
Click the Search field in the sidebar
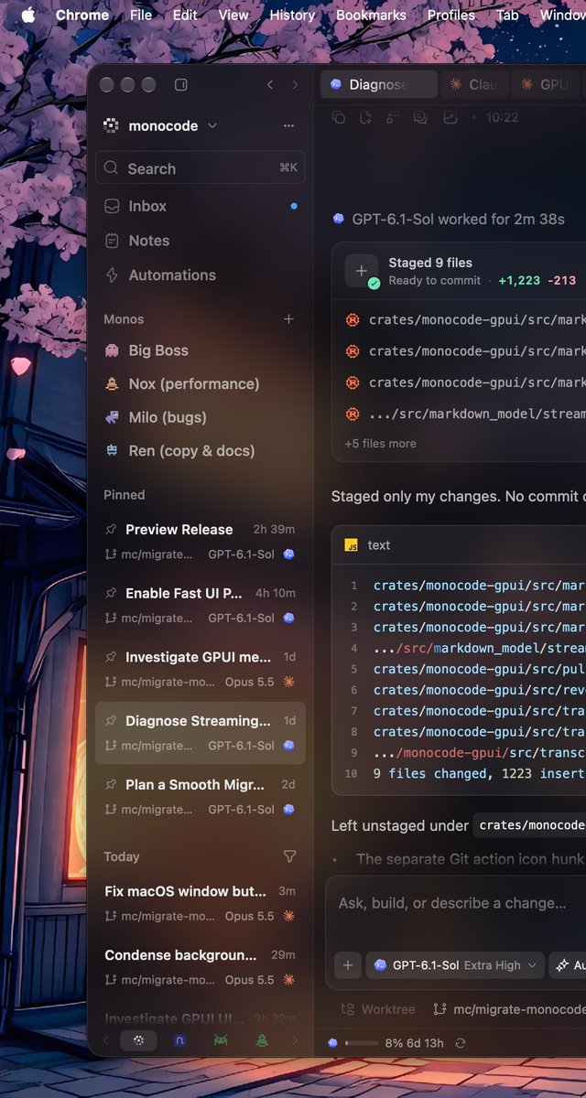coord(200,167)
